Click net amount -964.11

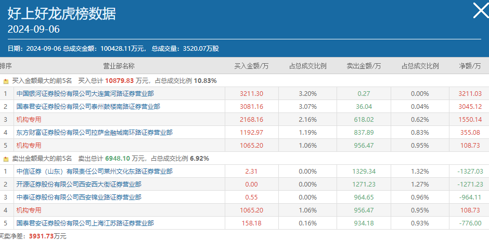[470, 197]
